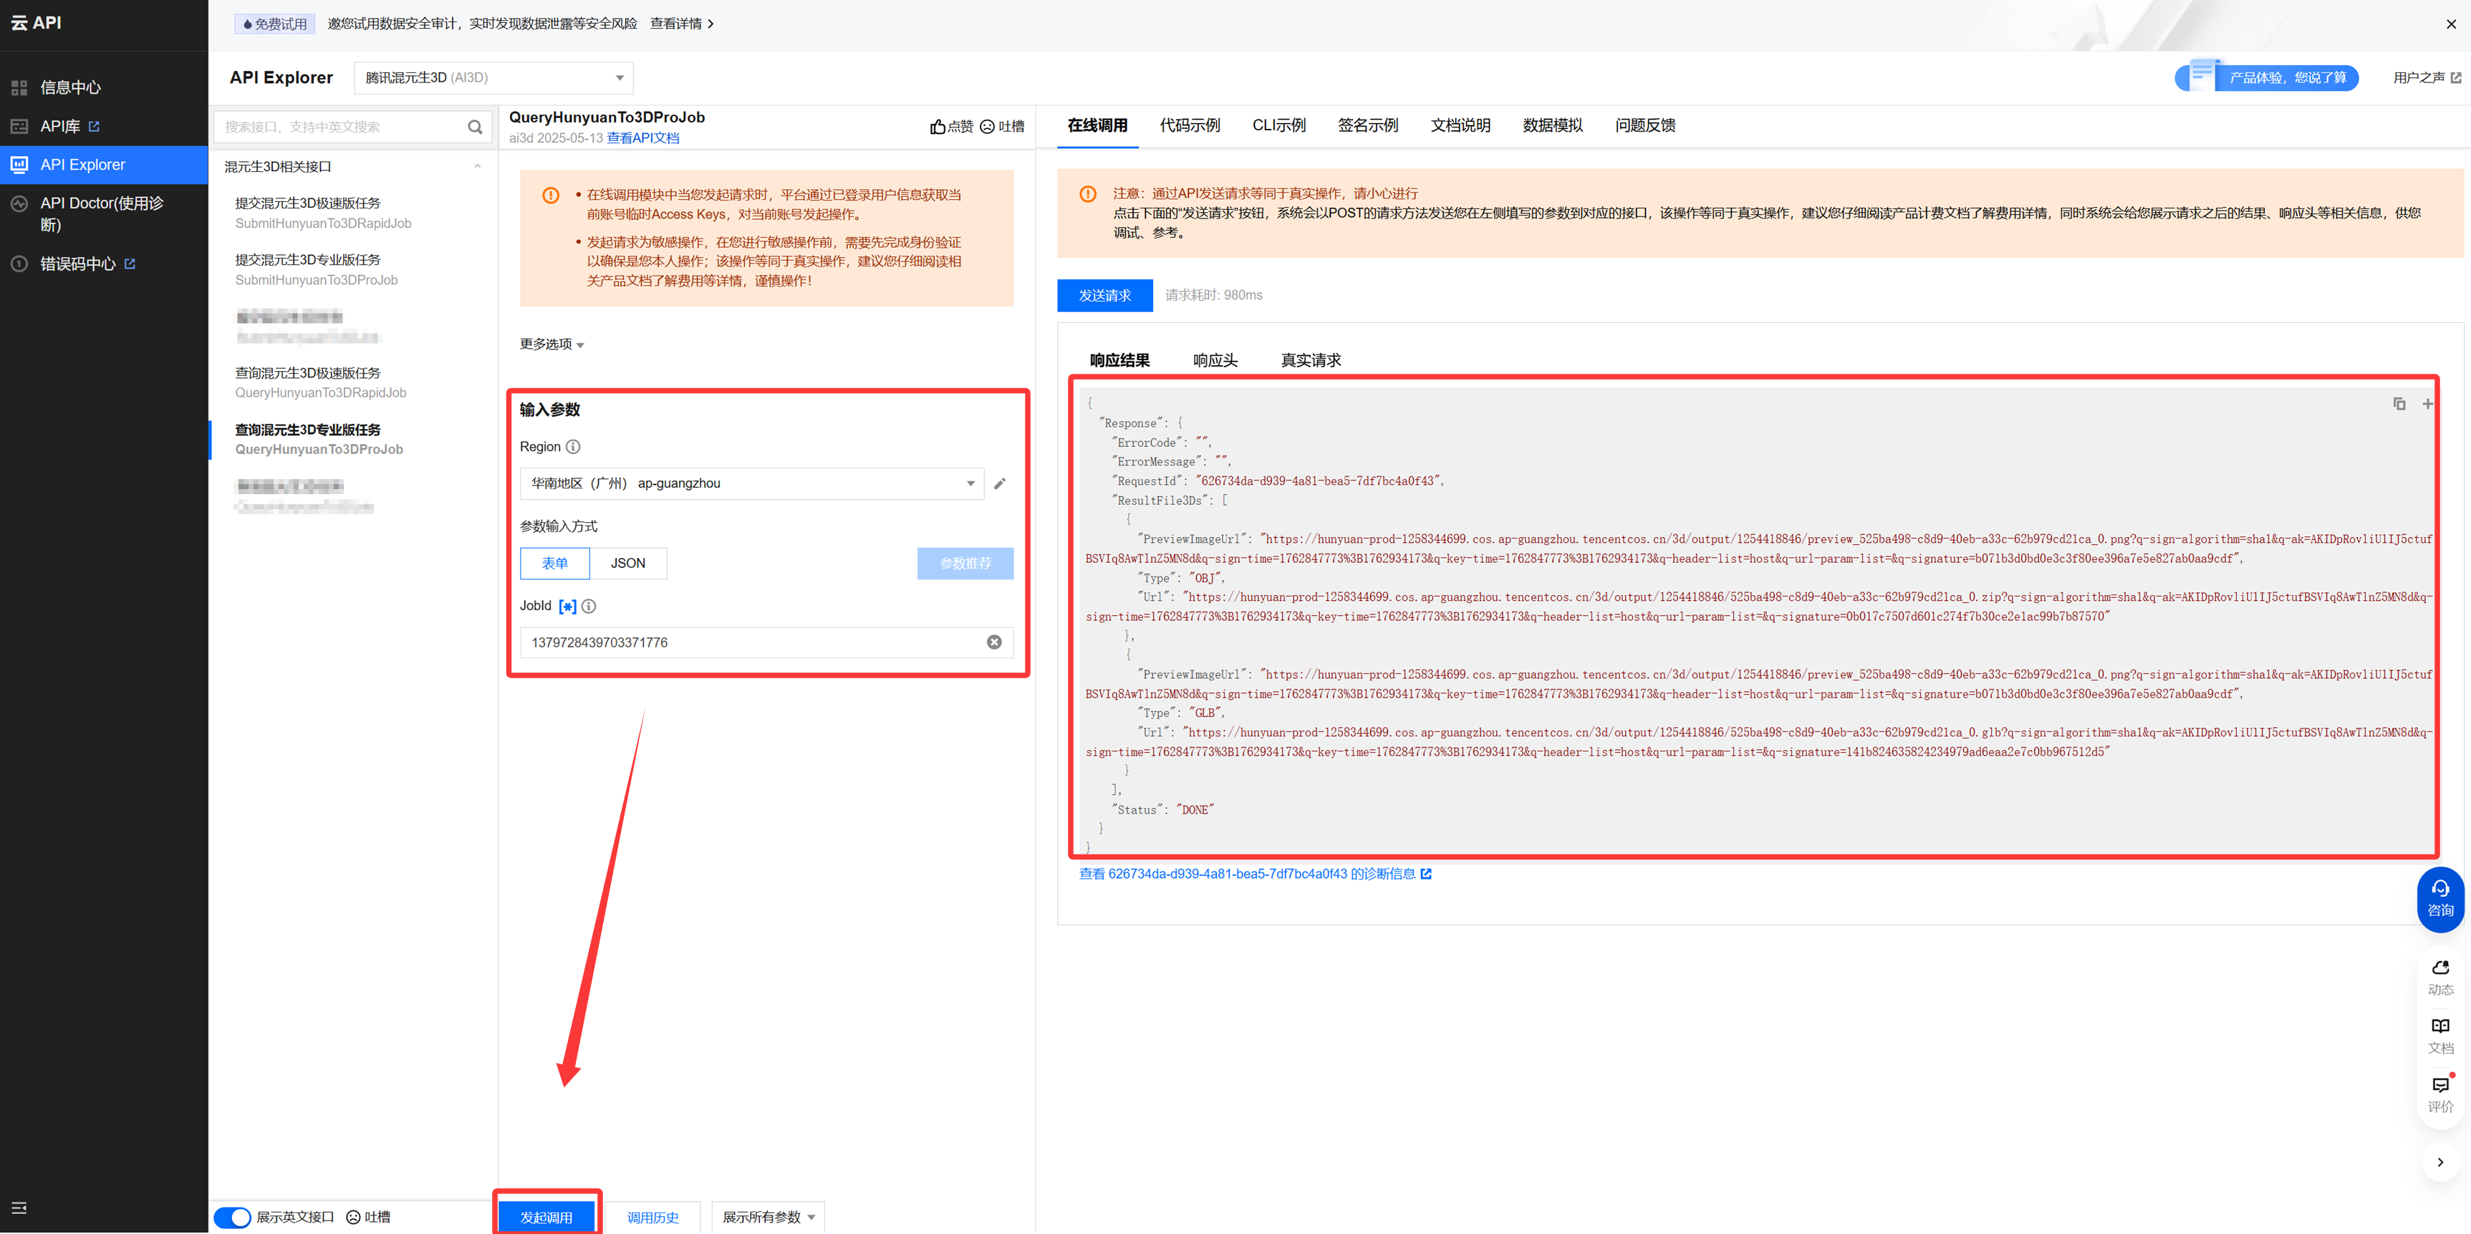Image resolution: width=2471 pixels, height=1234 pixels.
Task: Click the copy icon in response result
Action: point(2398,404)
